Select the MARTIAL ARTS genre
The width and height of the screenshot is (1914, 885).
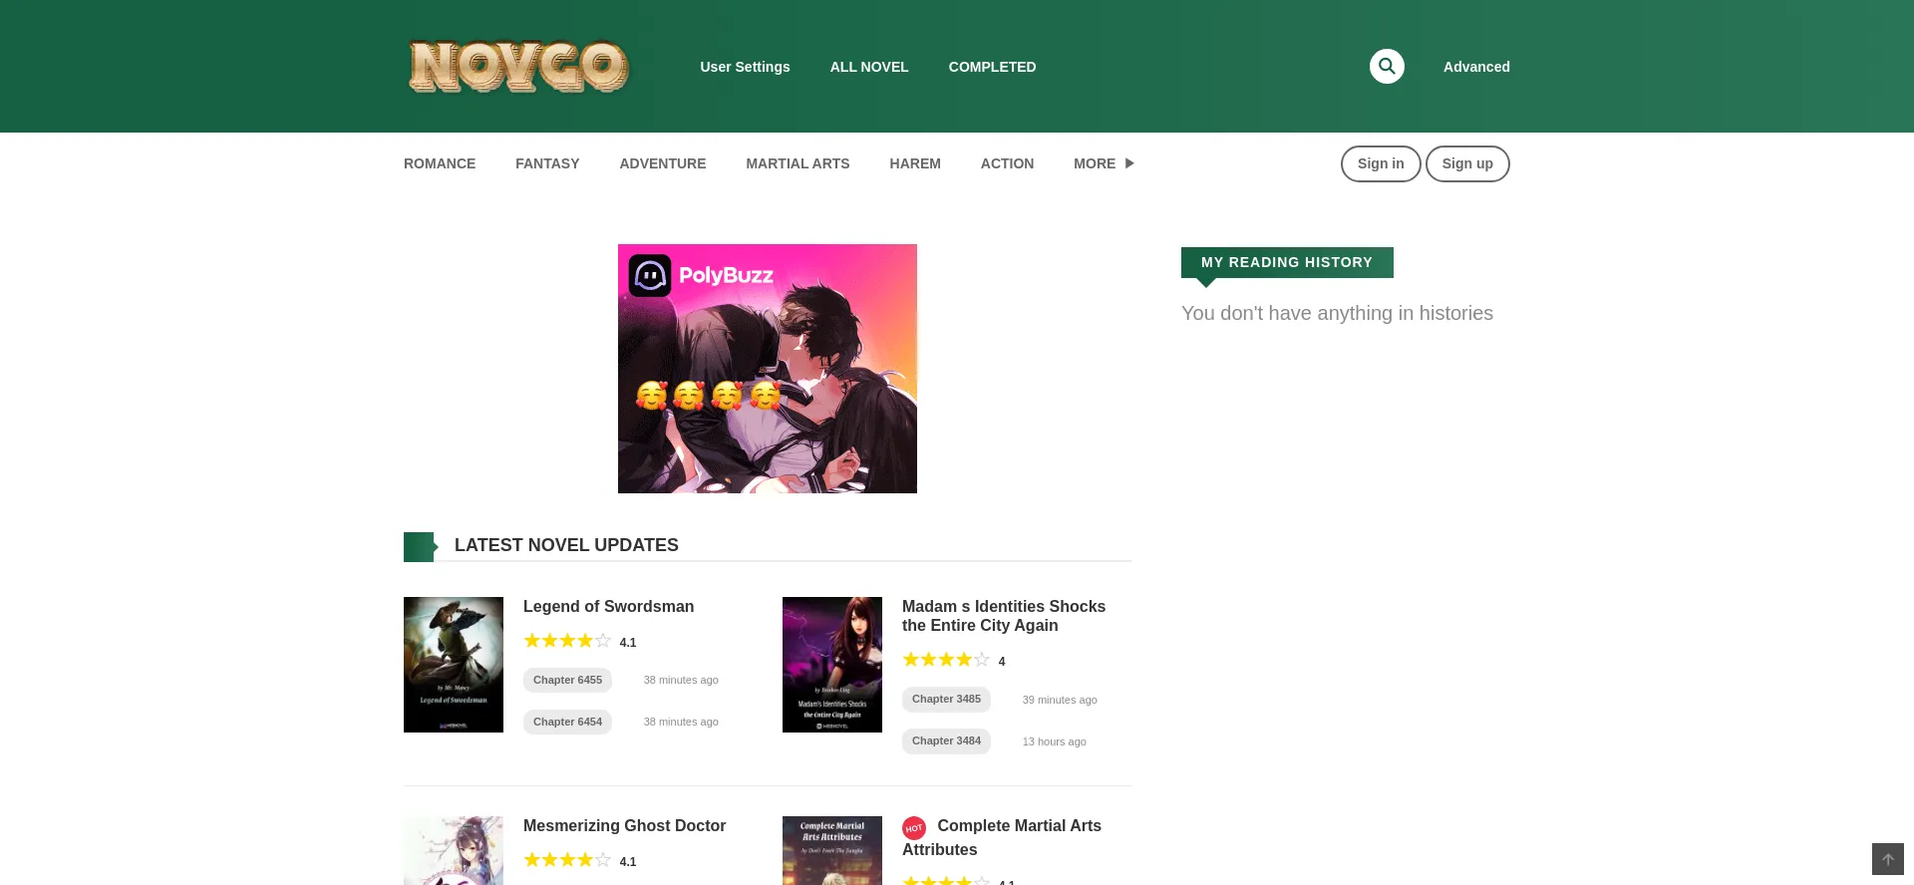coord(797,163)
